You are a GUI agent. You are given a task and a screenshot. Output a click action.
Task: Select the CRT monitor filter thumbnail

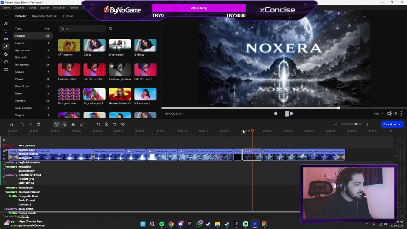click(69, 45)
